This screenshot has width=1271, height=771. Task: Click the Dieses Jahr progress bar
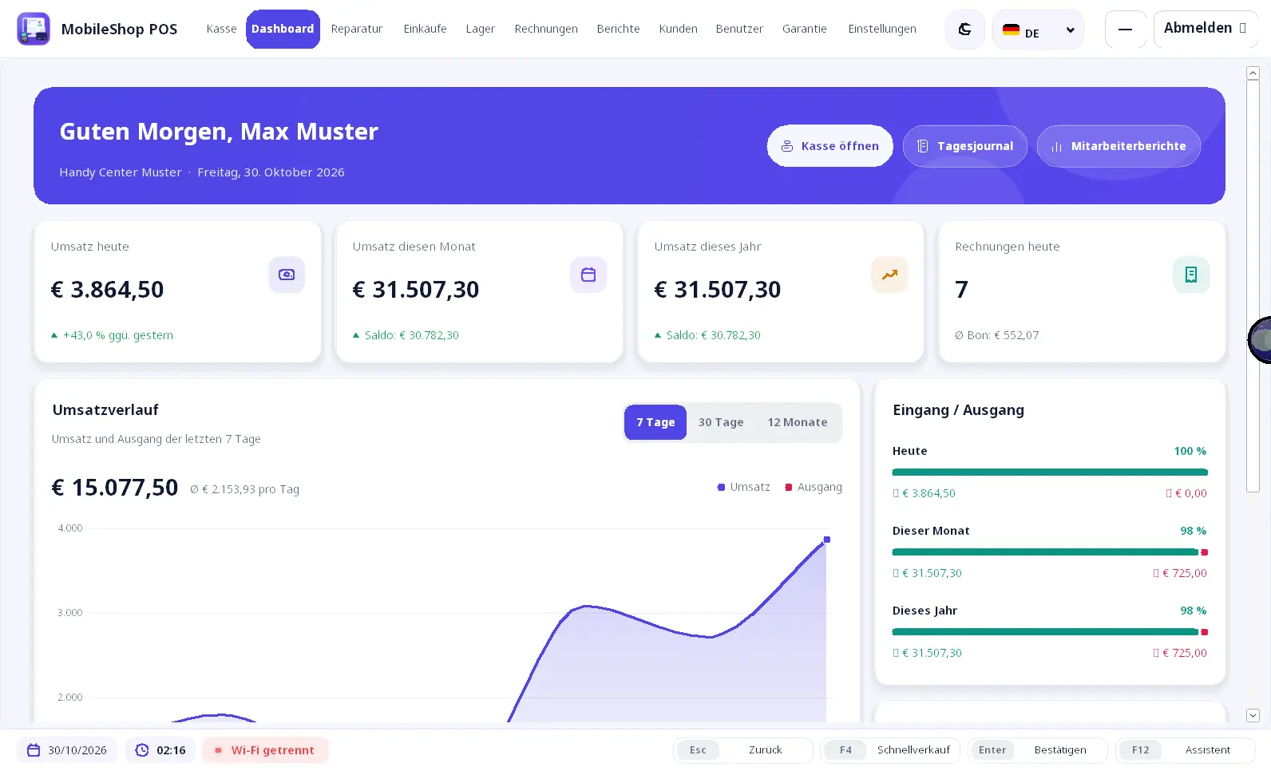(x=1050, y=632)
